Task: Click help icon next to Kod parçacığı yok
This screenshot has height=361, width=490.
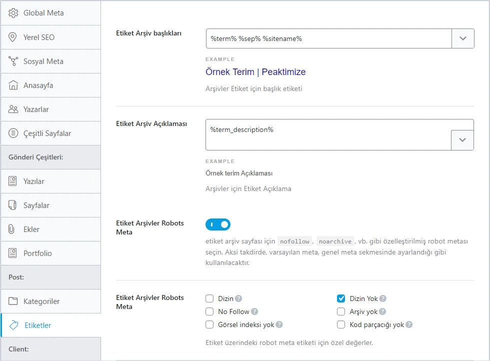Action: click(409, 324)
